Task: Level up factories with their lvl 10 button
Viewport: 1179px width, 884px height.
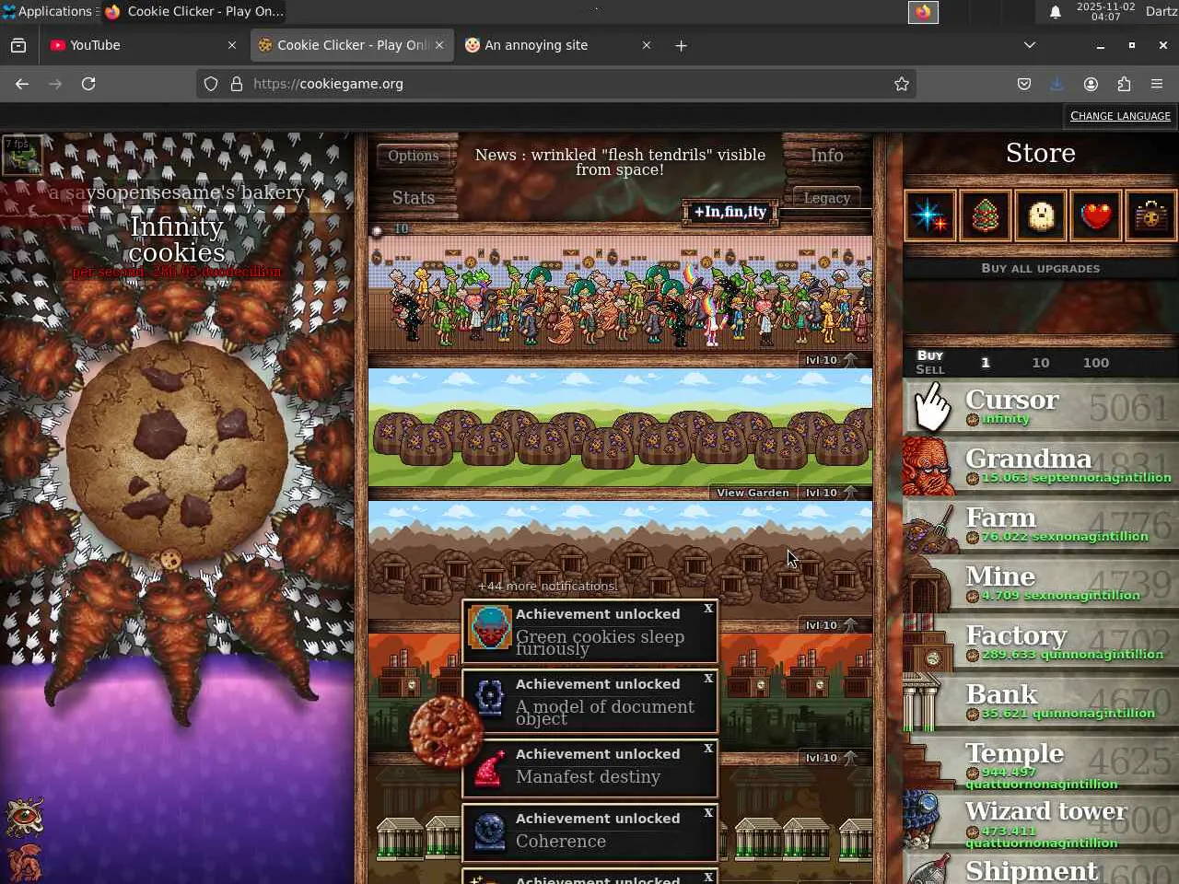Action: 831,758
